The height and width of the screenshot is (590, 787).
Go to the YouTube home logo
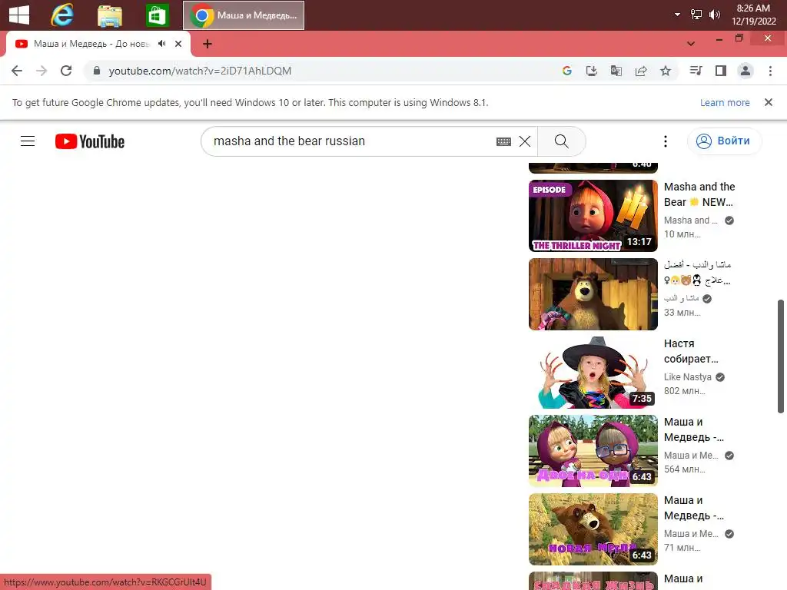pos(90,141)
